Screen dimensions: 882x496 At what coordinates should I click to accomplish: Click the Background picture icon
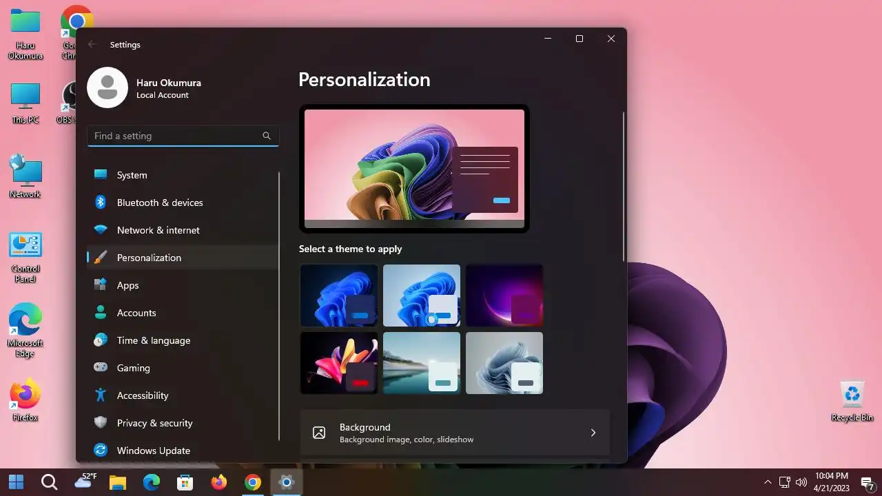319,433
